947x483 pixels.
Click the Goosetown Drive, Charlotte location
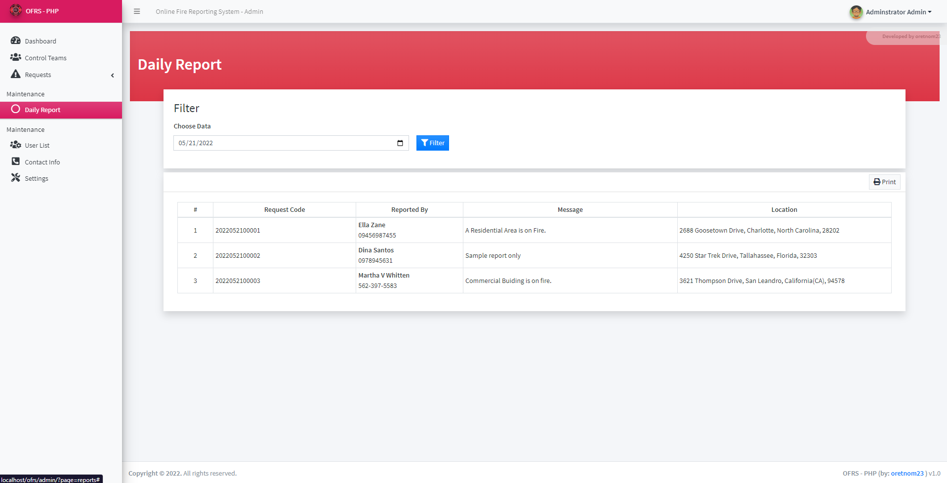(x=759, y=230)
